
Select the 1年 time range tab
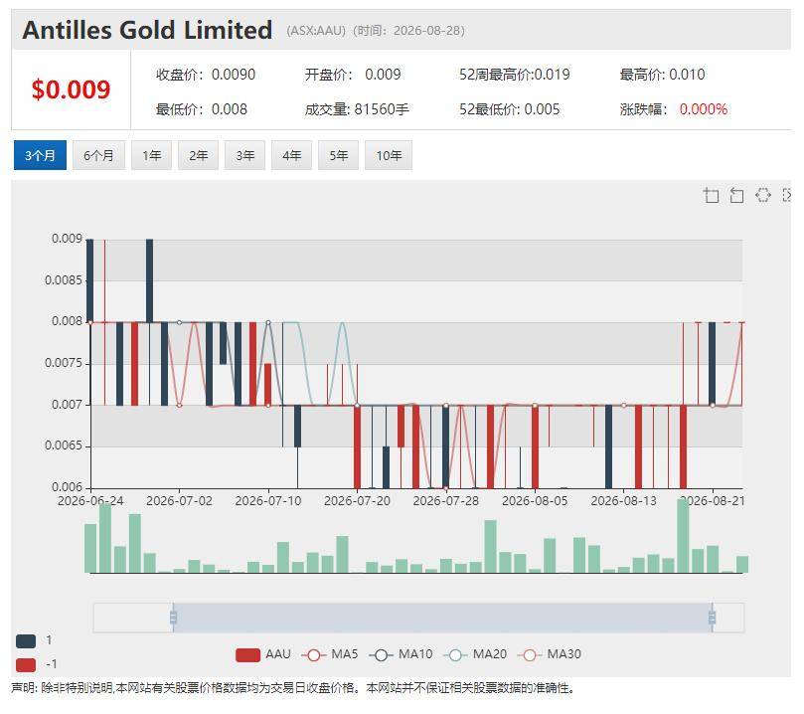(x=152, y=155)
